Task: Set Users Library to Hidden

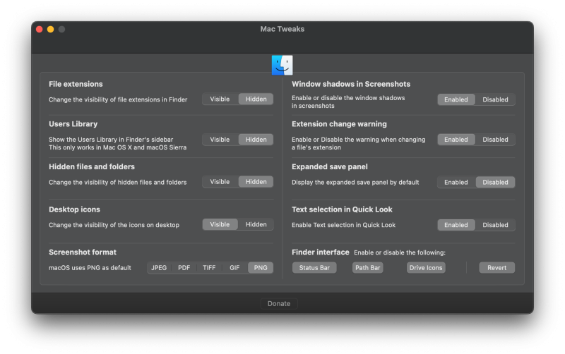Action: tap(256, 139)
